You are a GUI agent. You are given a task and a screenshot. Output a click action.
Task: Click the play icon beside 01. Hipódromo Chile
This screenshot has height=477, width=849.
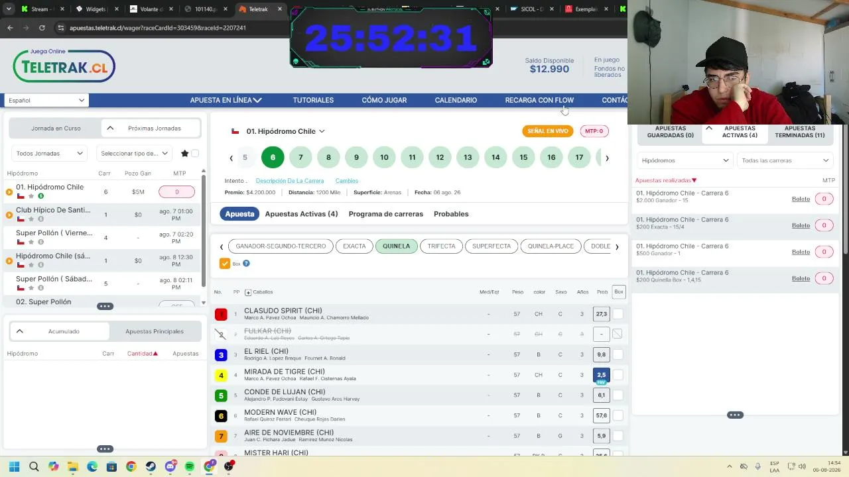[9, 192]
